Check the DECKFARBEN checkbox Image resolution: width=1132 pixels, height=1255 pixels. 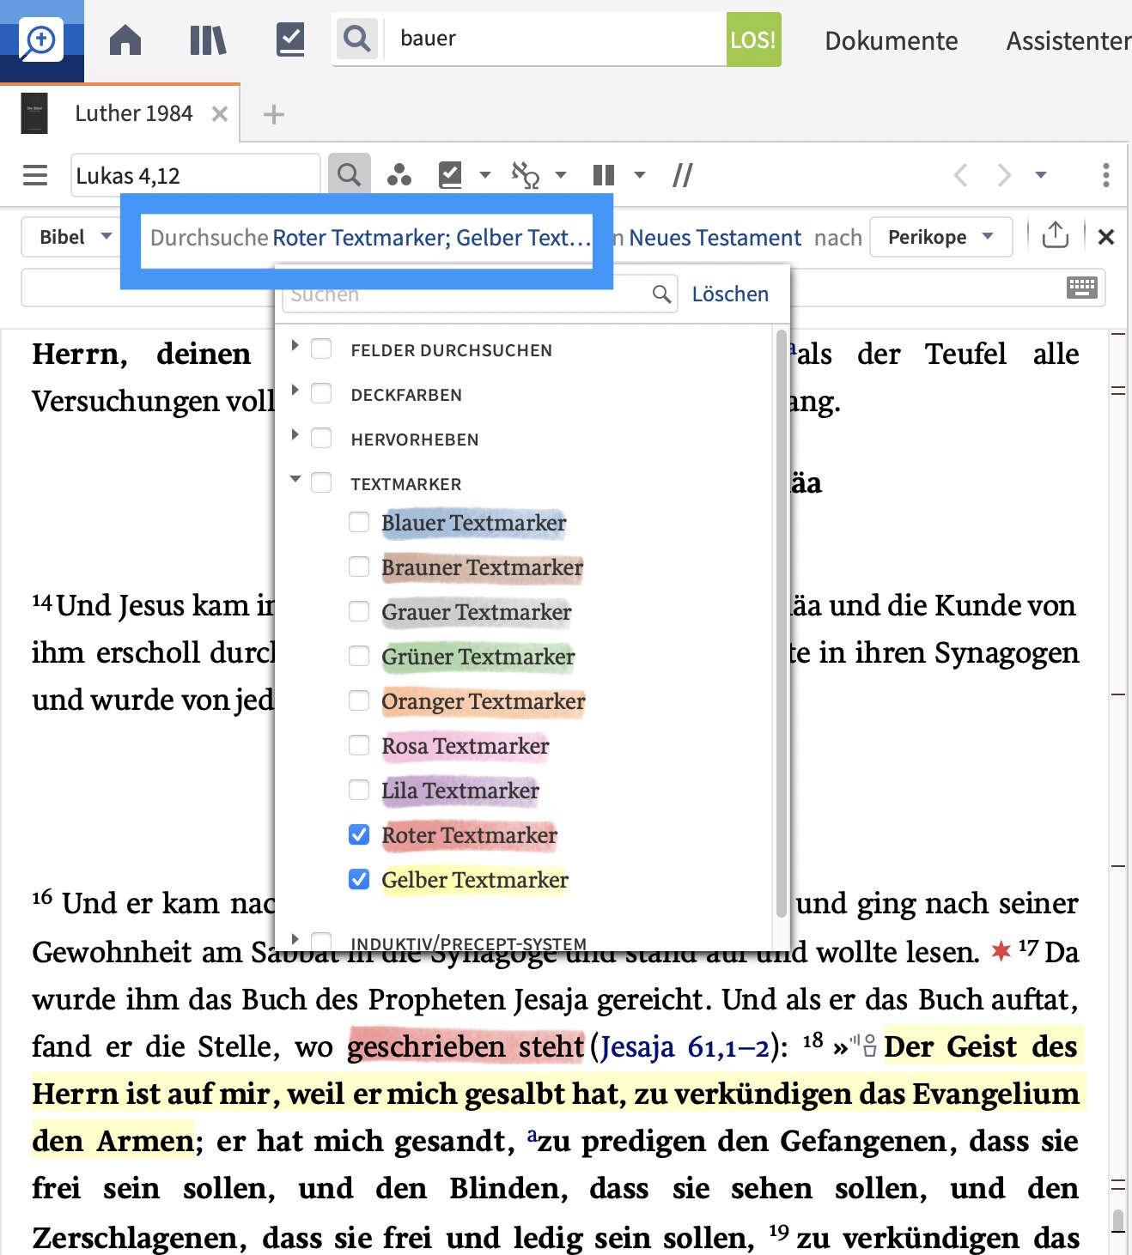(321, 393)
